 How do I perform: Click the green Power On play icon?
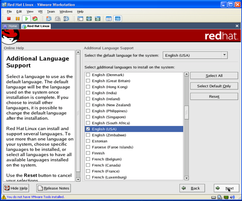pyautogui.click(x=26, y=19)
